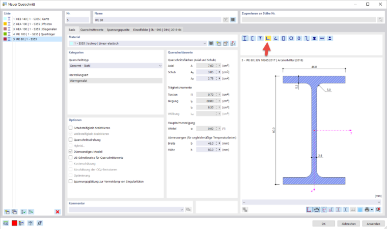Viewport: 387px width, 229px height.
Task: Select the Z-section shape icon
Action: [x=307, y=38]
